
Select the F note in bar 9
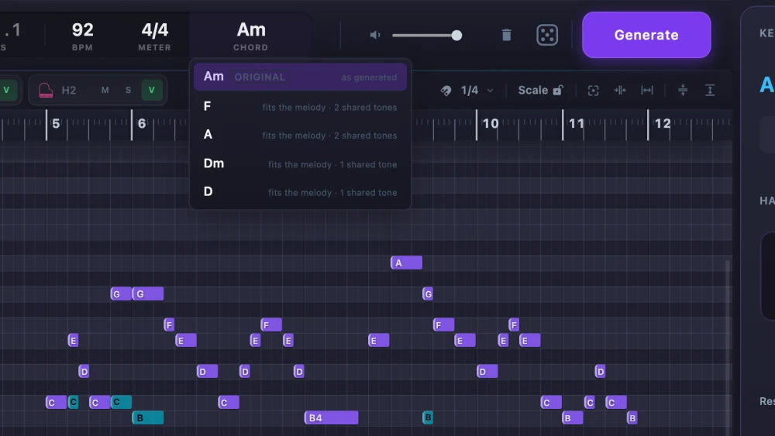[443, 325]
